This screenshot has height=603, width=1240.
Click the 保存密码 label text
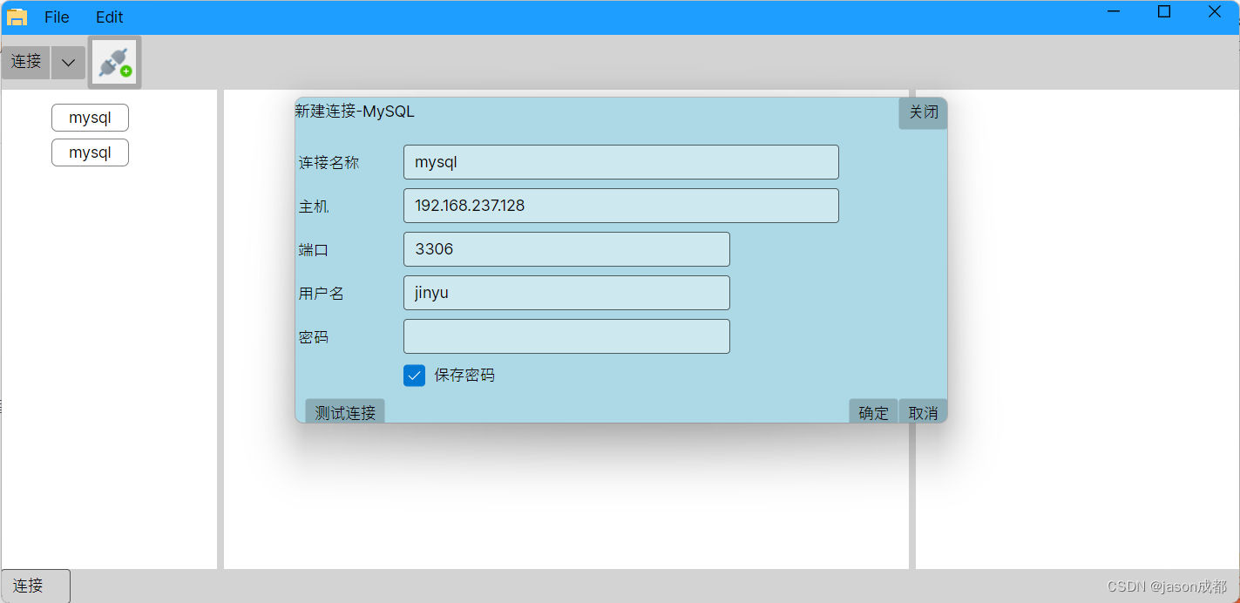(x=464, y=376)
